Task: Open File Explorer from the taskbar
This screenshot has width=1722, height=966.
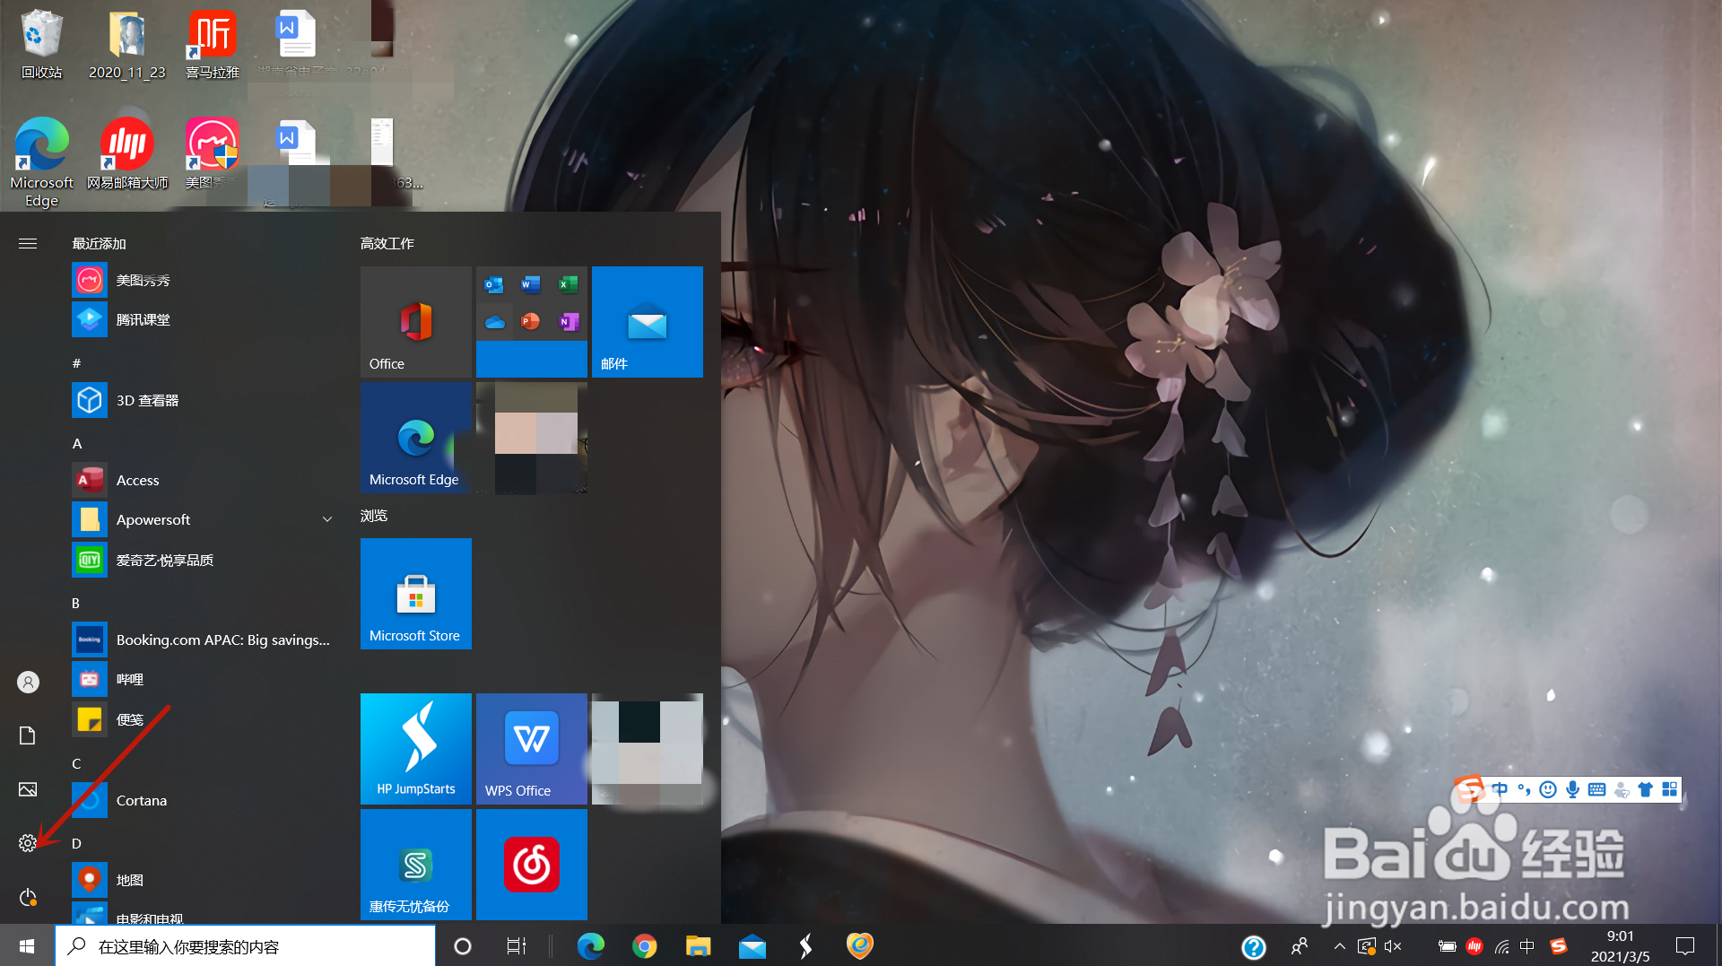Action: 698,946
